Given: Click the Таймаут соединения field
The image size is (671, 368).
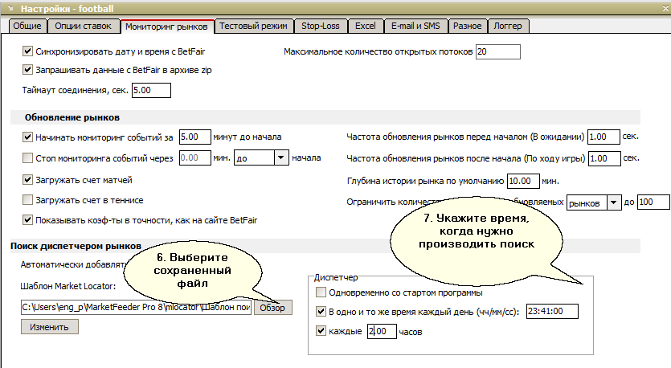Looking at the screenshot, I should coord(152,90).
